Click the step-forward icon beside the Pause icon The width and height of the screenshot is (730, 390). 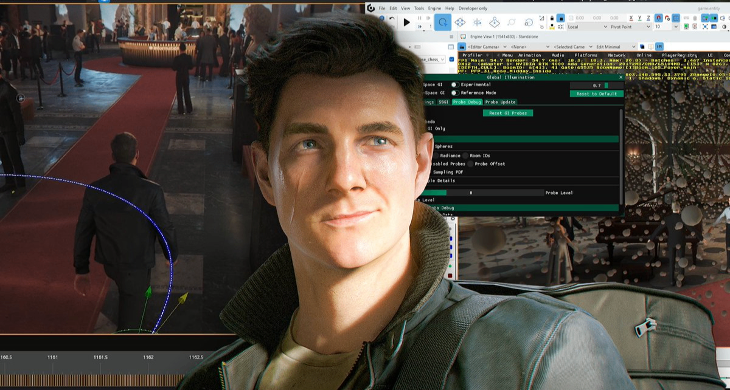click(428, 18)
